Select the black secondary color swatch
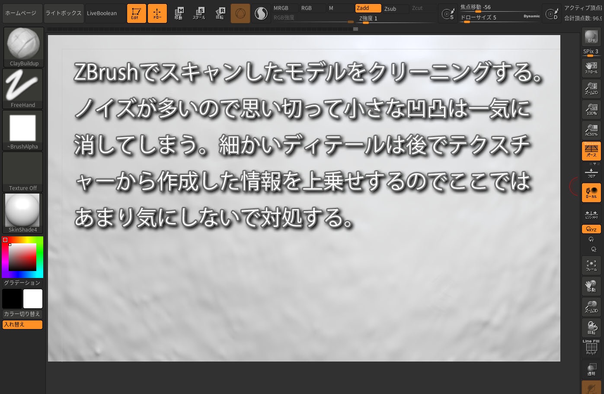This screenshot has height=394, width=604. pyautogui.click(x=12, y=299)
